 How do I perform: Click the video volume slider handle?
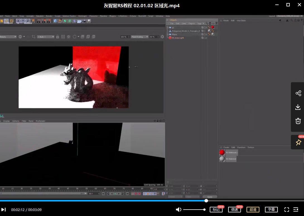click(204, 210)
